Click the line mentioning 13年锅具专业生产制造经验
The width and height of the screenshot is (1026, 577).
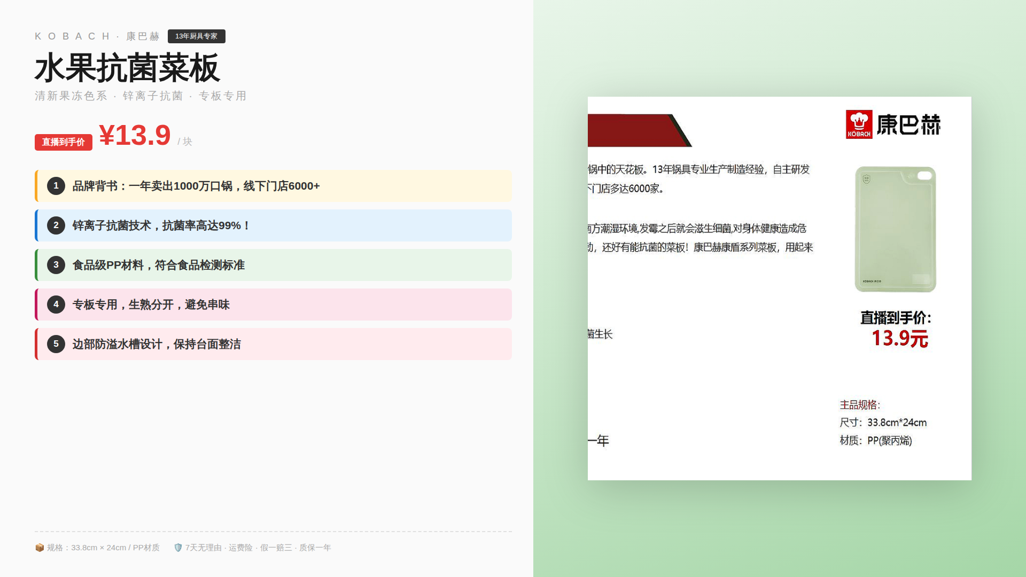click(699, 169)
